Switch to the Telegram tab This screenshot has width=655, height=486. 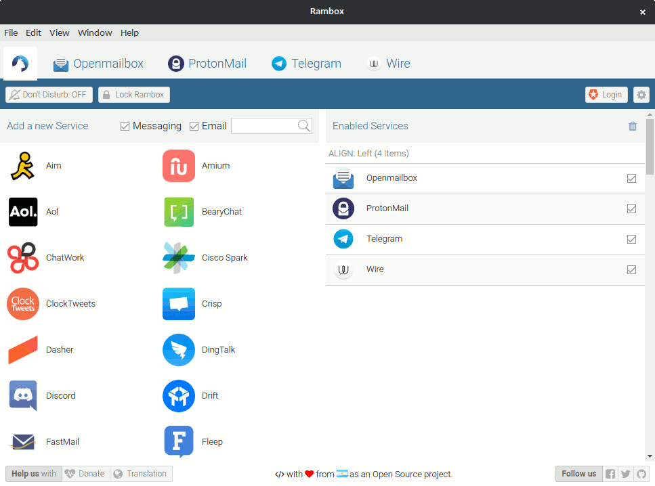306,64
